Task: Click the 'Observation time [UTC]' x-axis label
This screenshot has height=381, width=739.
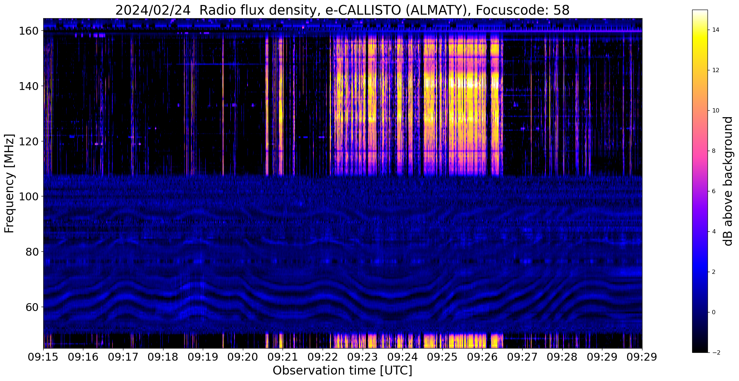Action: pos(342,371)
